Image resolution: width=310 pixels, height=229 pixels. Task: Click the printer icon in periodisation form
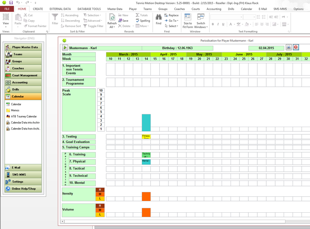(289, 47)
